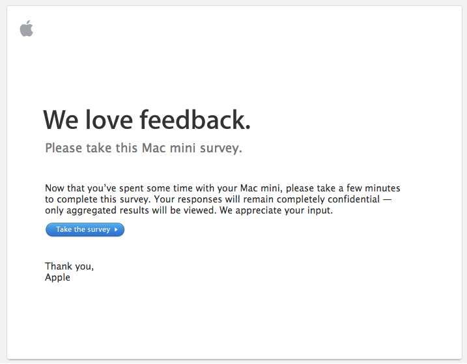Screen dimensions: 467x364
Task: Click the "Thank you," closing line
Action: pos(70,266)
